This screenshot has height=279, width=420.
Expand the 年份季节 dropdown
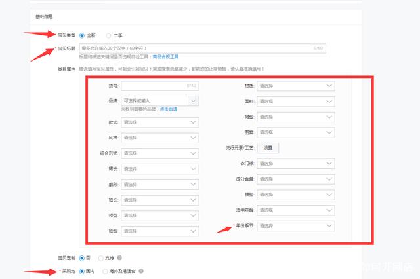(x=296, y=226)
